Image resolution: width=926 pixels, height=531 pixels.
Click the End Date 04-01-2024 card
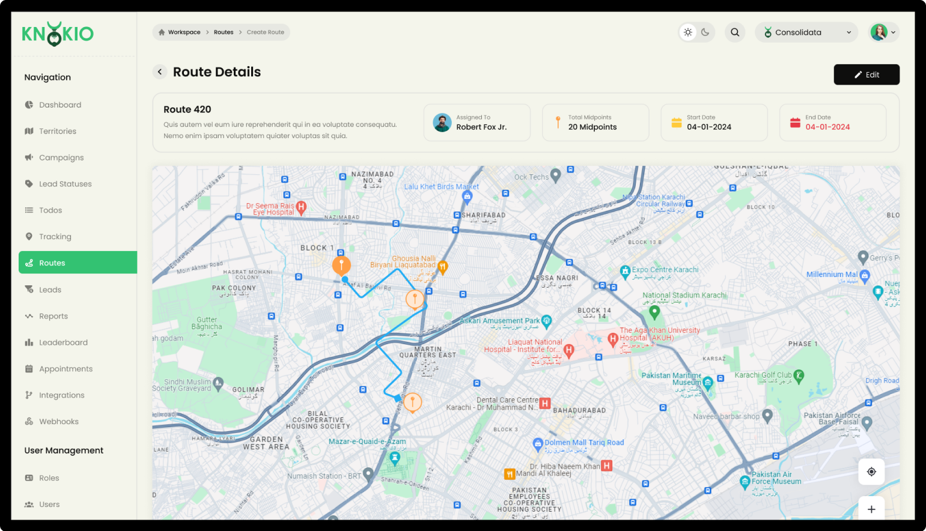pyautogui.click(x=833, y=123)
